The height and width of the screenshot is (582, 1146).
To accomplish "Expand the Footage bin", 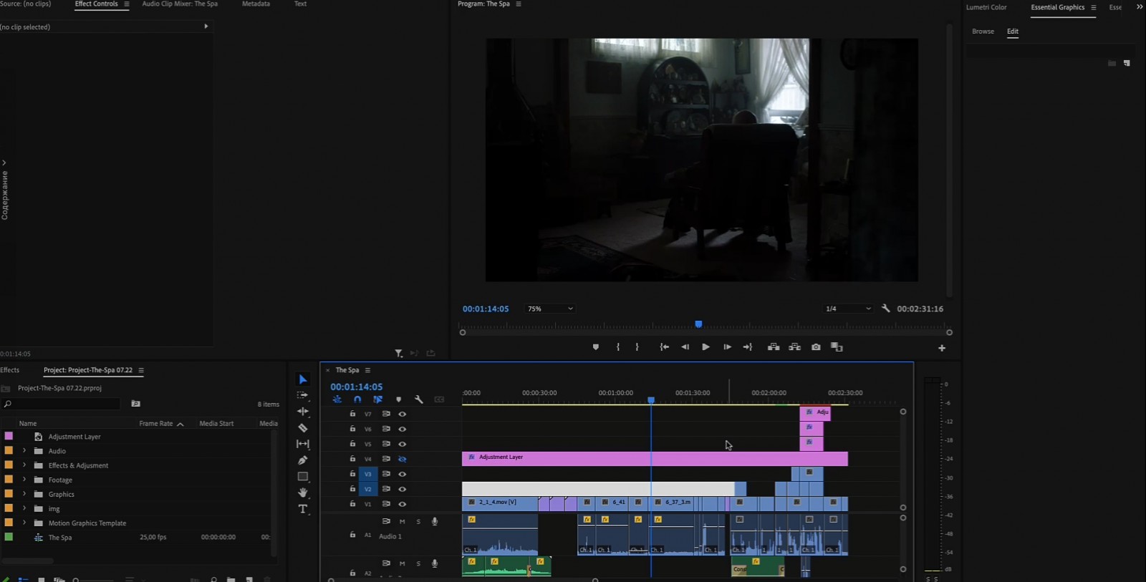I will tap(24, 480).
